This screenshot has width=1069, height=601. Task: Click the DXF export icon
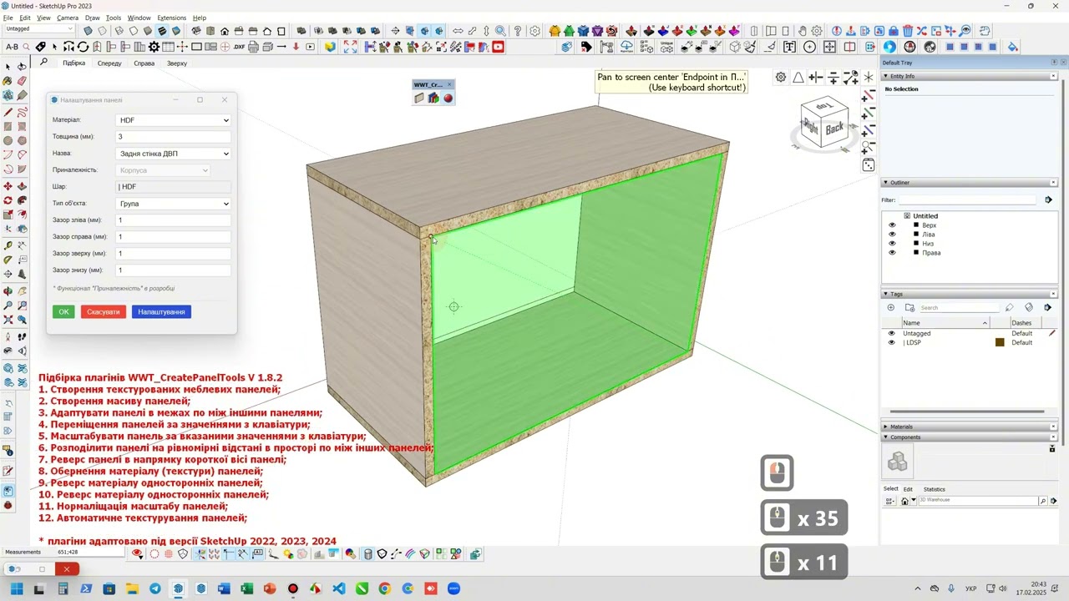(239, 47)
